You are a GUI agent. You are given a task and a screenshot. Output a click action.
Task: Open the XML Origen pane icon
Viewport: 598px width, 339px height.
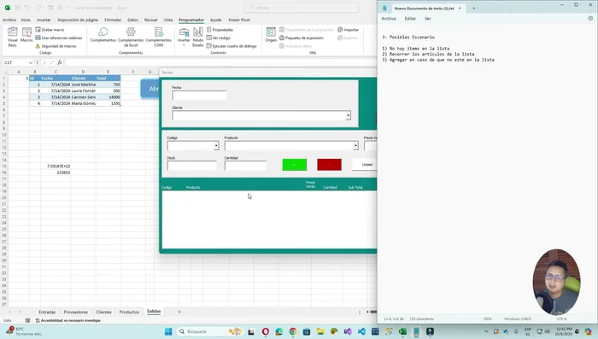coord(271,35)
